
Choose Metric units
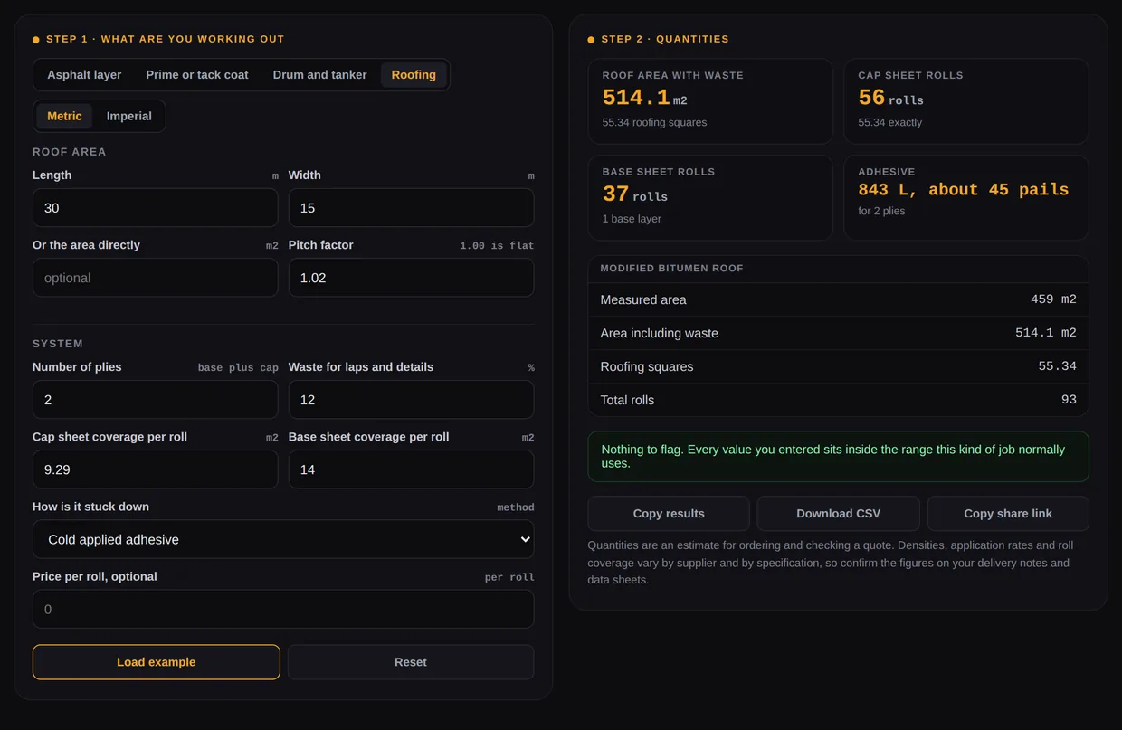[x=64, y=116]
